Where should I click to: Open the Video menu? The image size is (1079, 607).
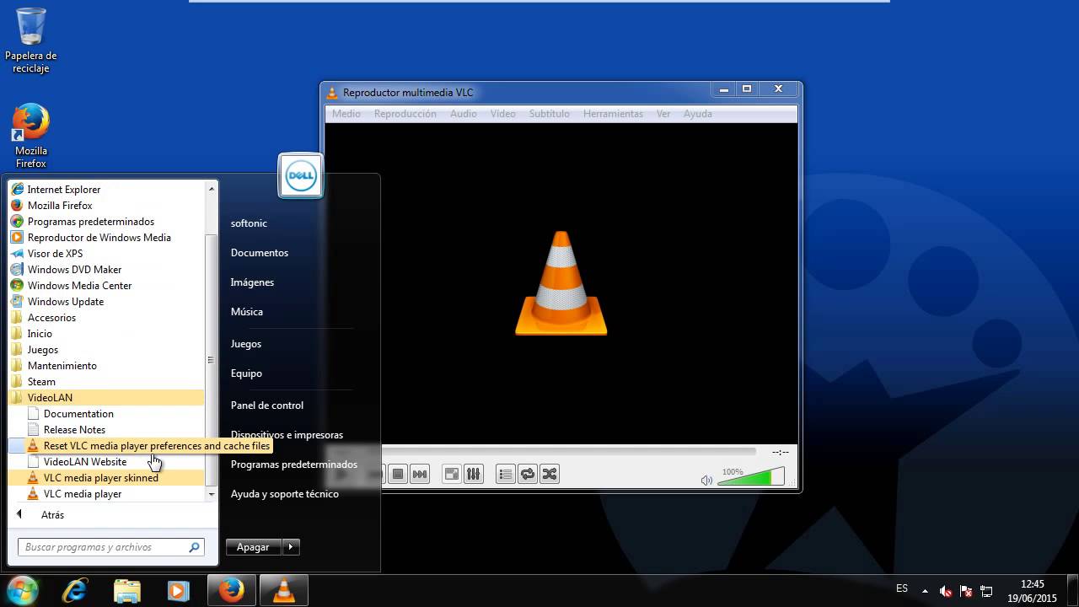503,114
